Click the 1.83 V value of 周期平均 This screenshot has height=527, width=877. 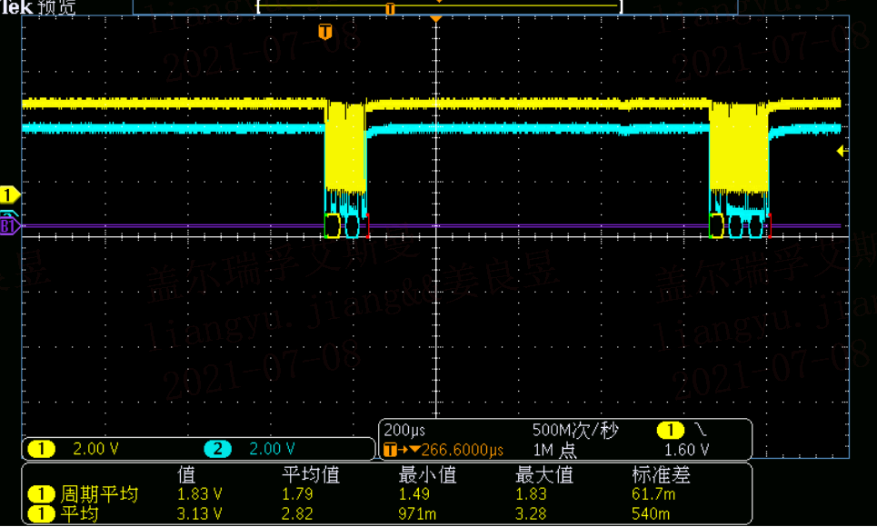pyautogui.click(x=200, y=494)
